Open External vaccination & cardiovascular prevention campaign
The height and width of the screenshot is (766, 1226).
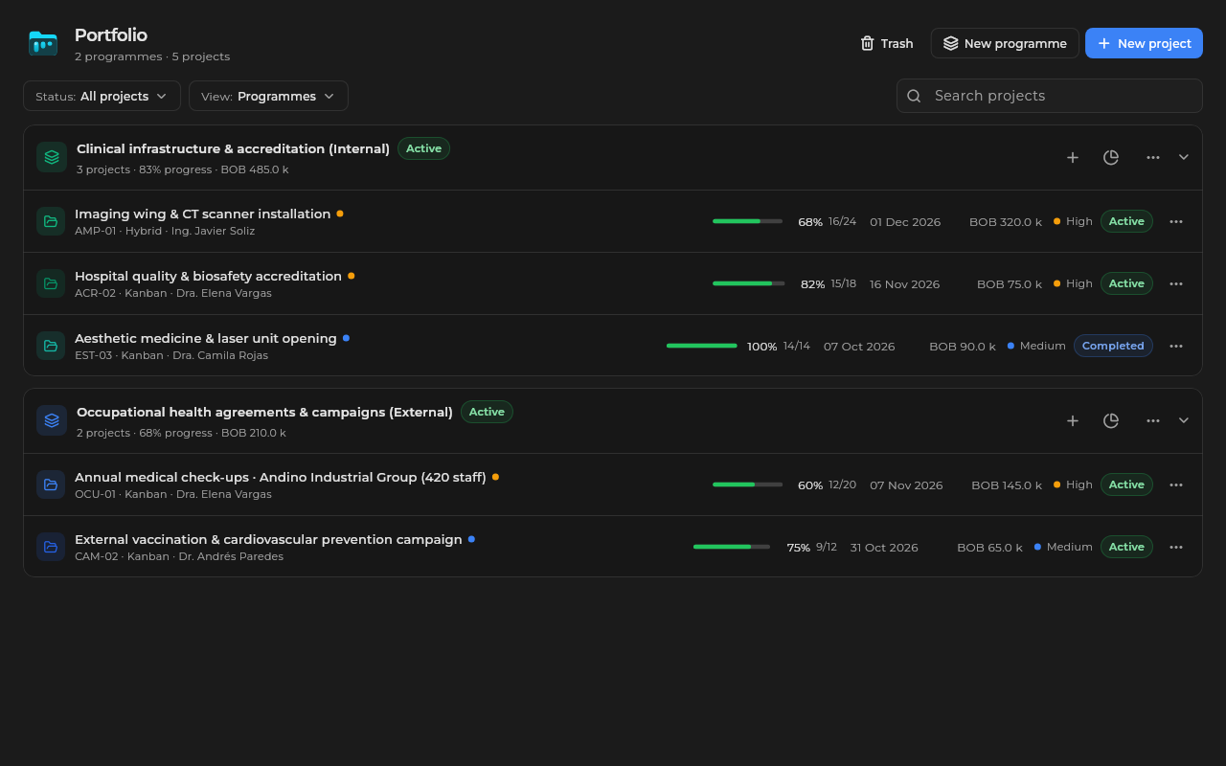click(x=268, y=539)
